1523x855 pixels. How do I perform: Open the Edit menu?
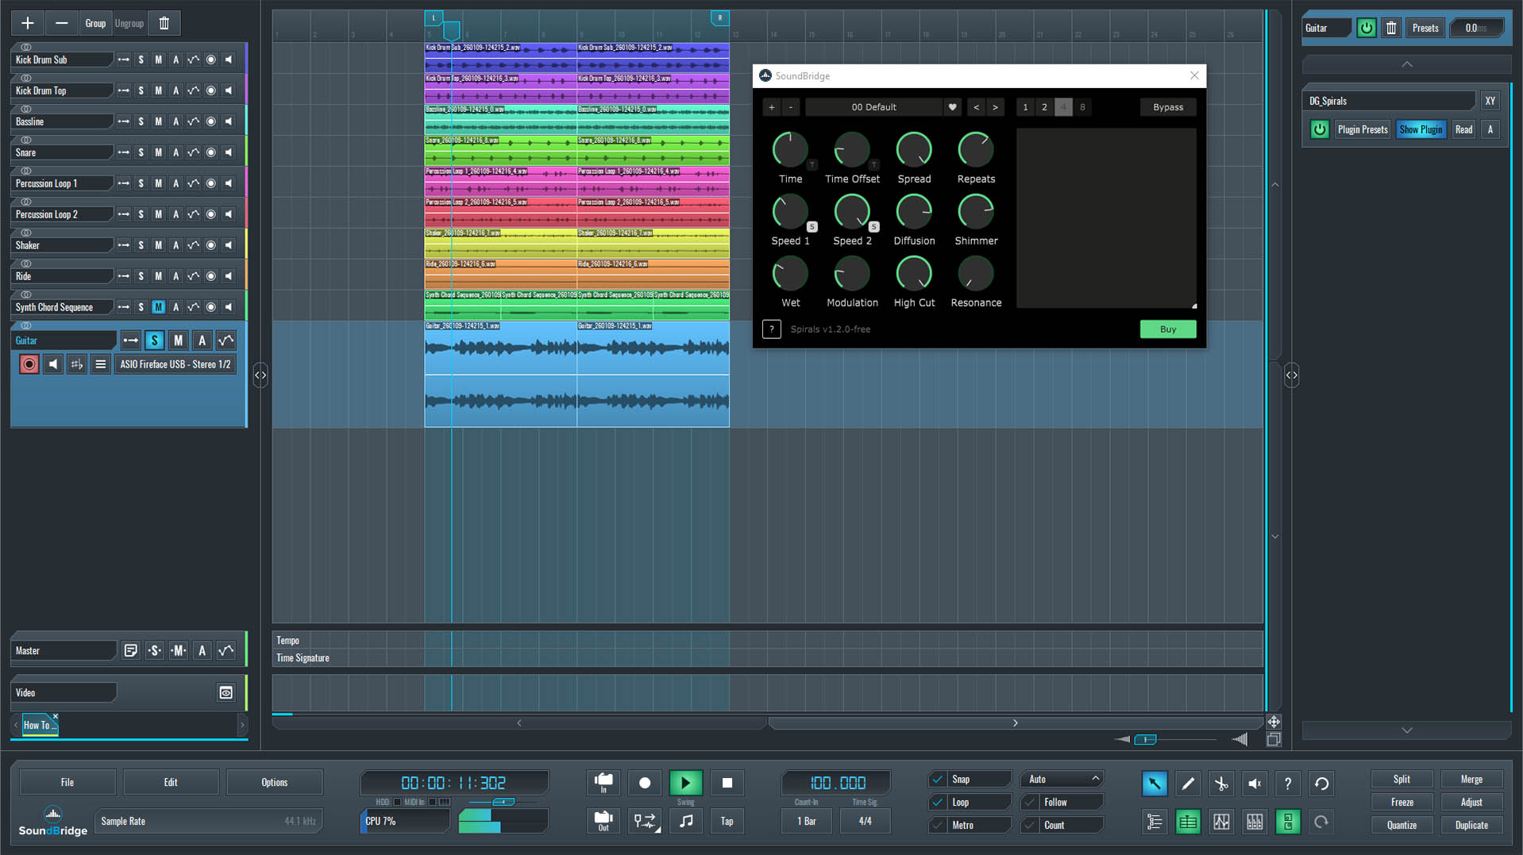tap(171, 783)
